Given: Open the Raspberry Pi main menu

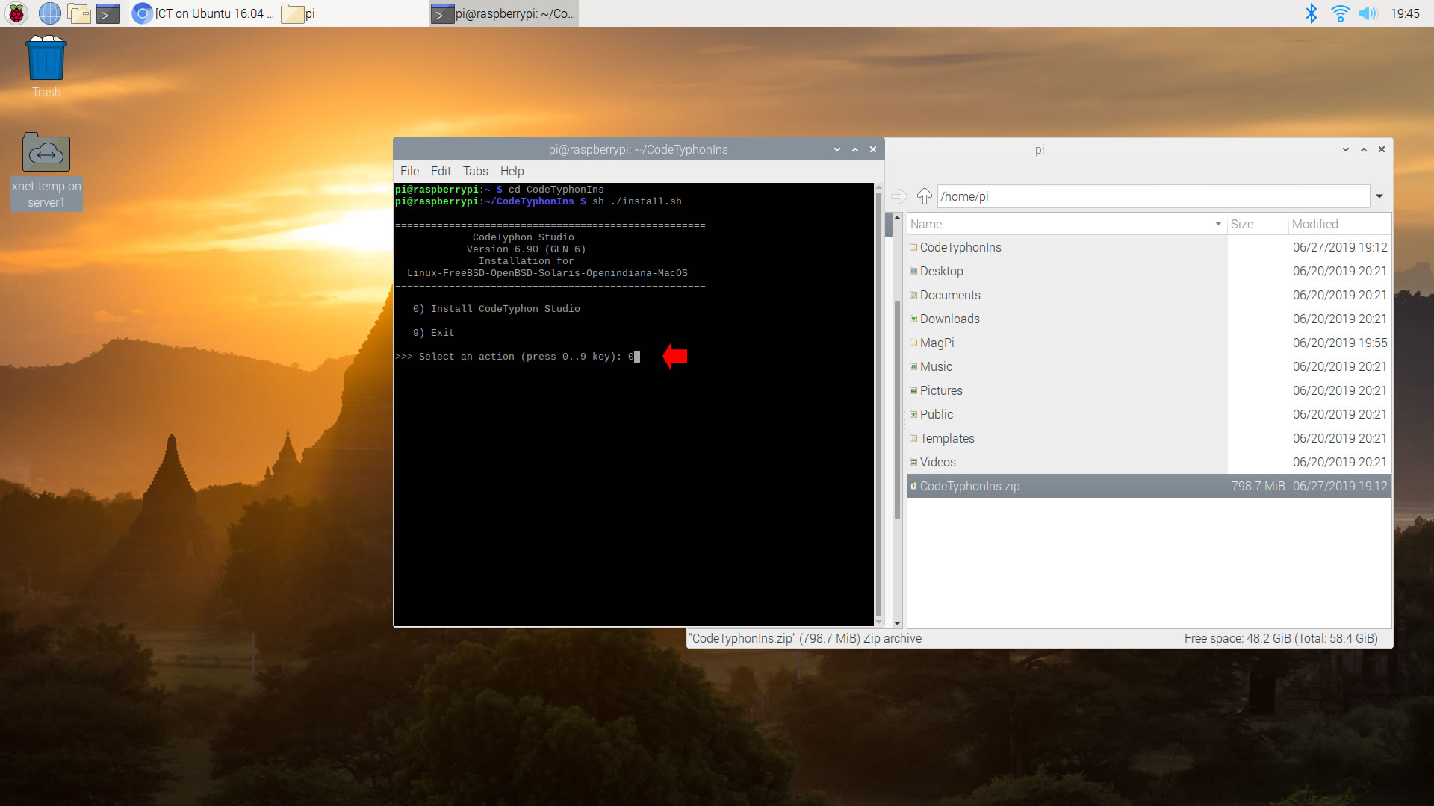Looking at the screenshot, I should click(x=16, y=13).
